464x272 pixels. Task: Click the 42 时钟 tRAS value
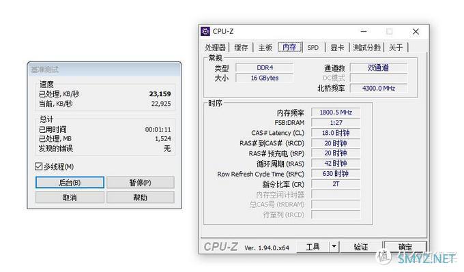[x=336, y=164]
